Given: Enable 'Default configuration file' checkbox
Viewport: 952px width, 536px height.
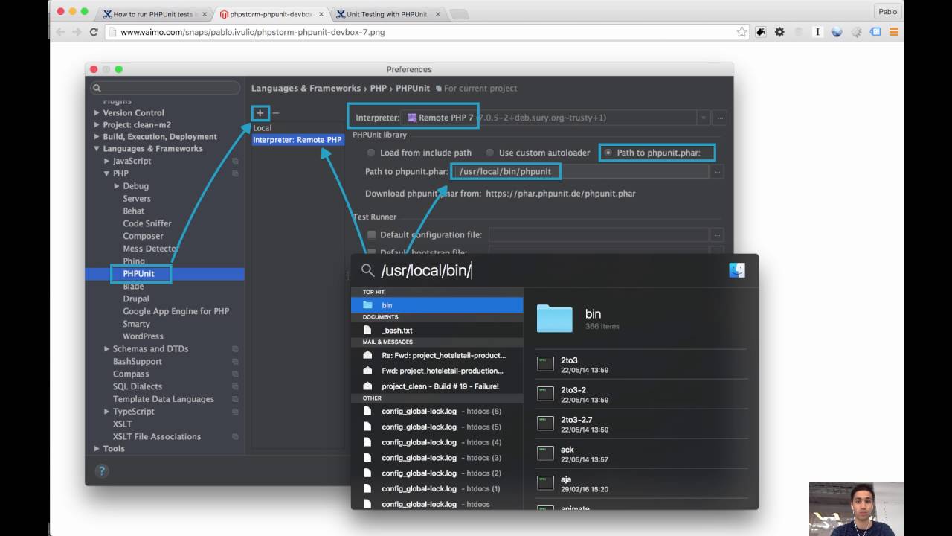Looking at the screenshot, I should (372, 235).
